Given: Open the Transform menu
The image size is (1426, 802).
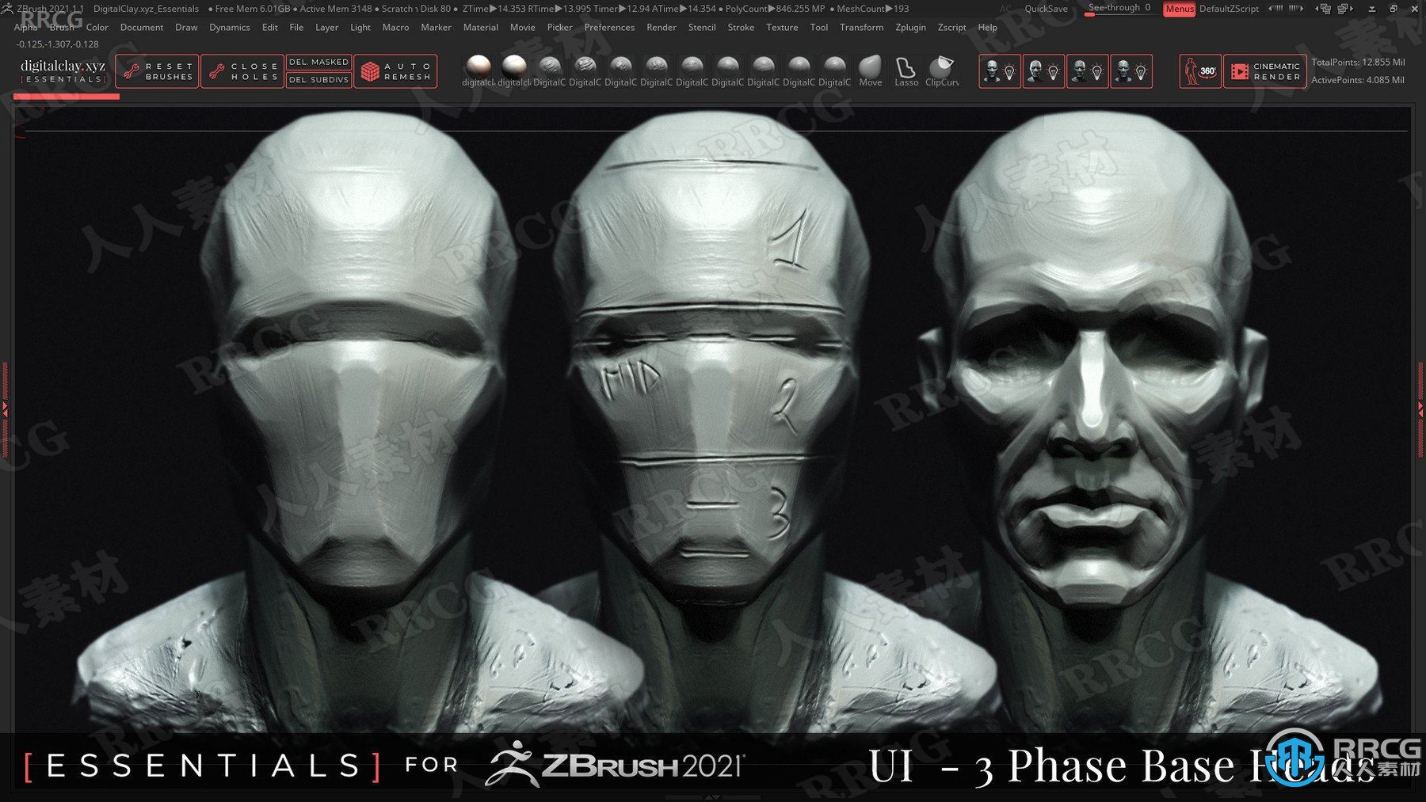Looking at the screenshot, I should coord(861,27).
